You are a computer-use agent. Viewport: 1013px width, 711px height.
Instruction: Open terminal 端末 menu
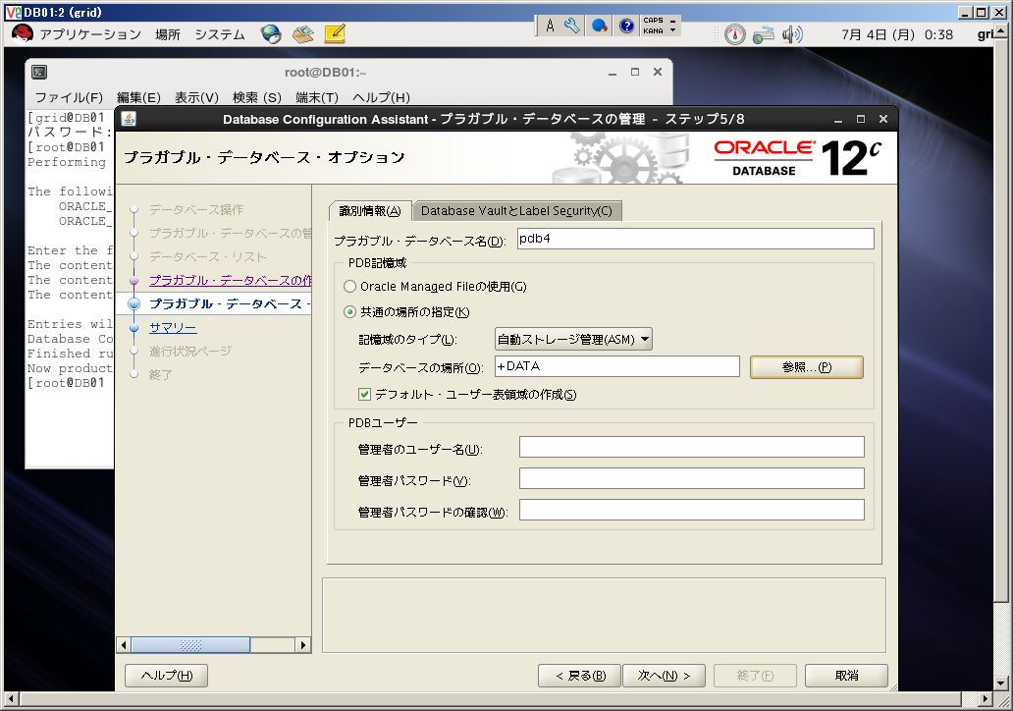click(316, 97)
